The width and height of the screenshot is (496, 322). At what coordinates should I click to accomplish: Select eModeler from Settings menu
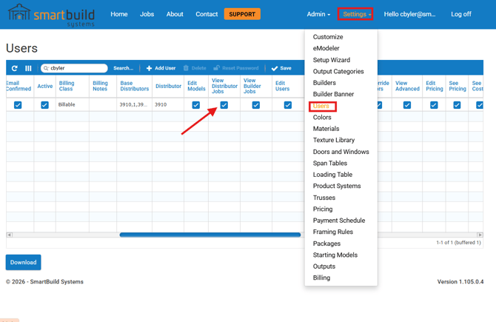[x=326, y=48]
